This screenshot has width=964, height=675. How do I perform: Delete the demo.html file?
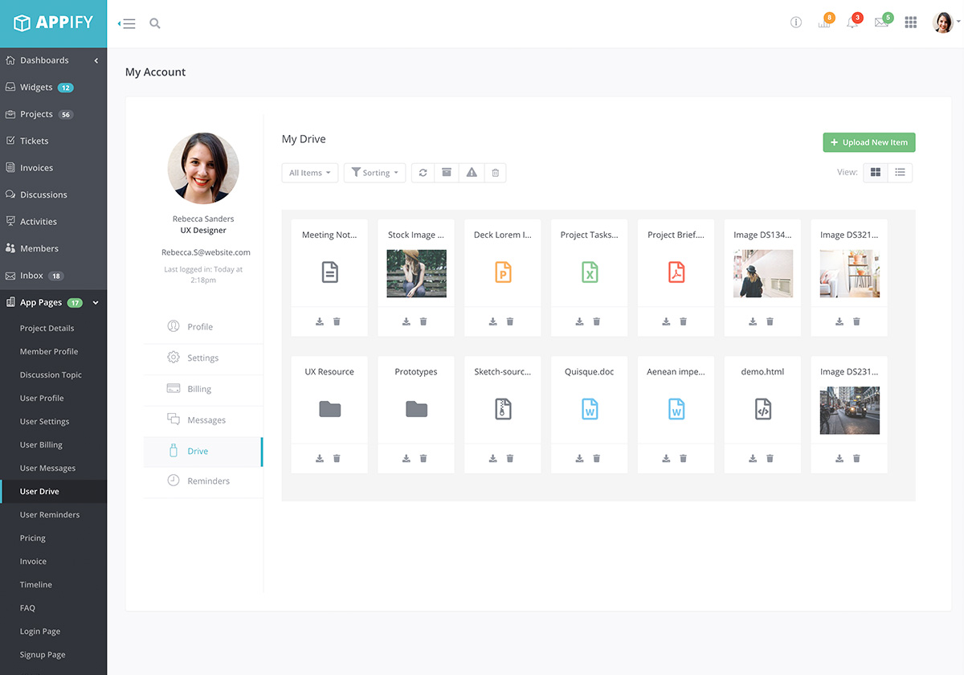pos(770,458)
